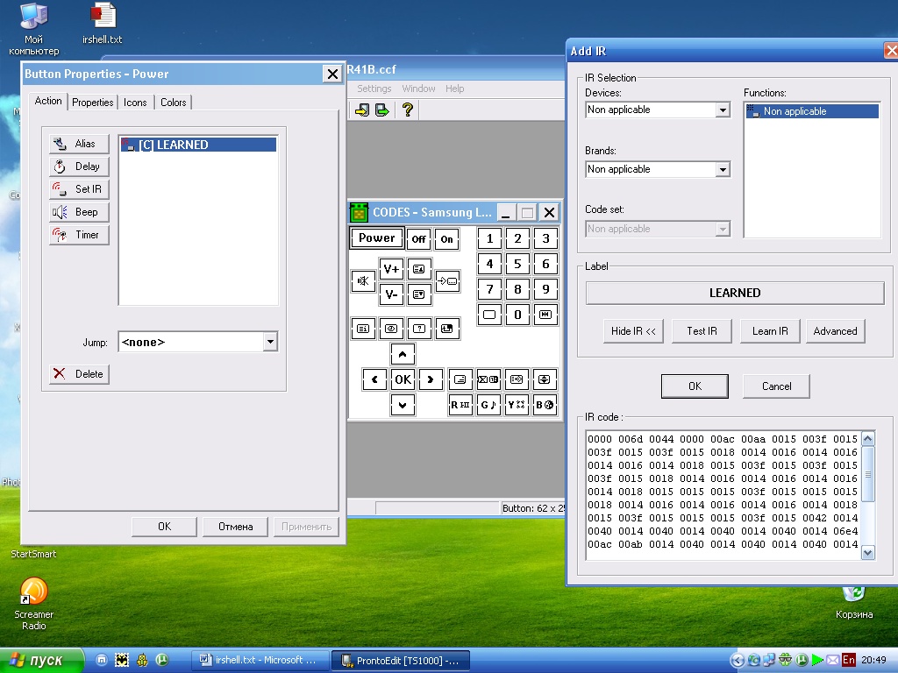Open irshell.txt from the taskbar
This screenshot has height=673, width=898.
point(260,660)
